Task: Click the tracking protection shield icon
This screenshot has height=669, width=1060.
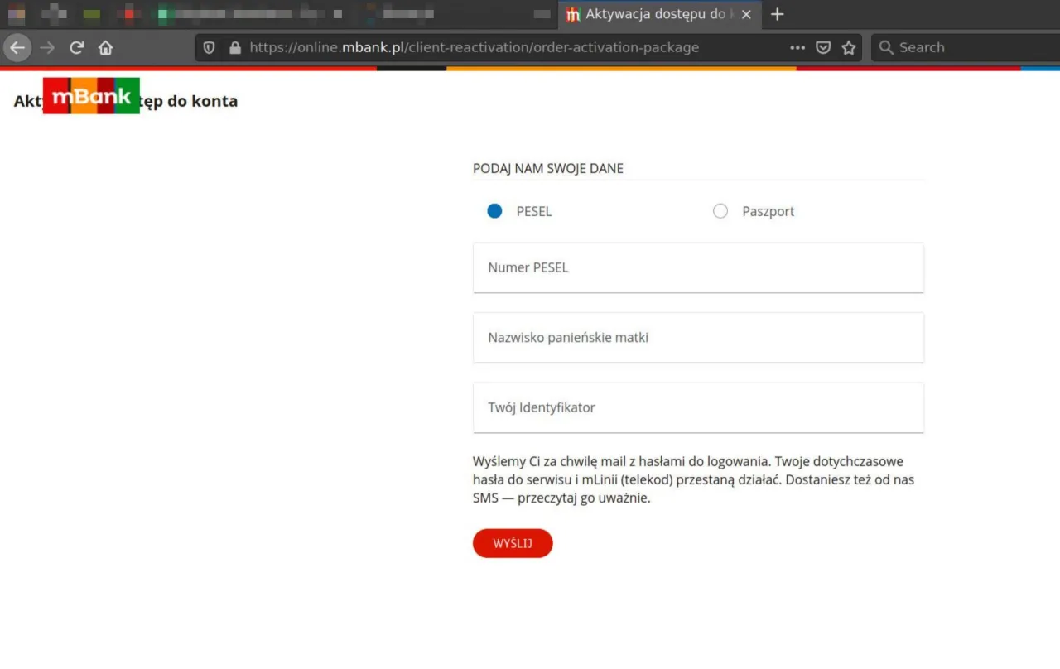Action: 209,47
